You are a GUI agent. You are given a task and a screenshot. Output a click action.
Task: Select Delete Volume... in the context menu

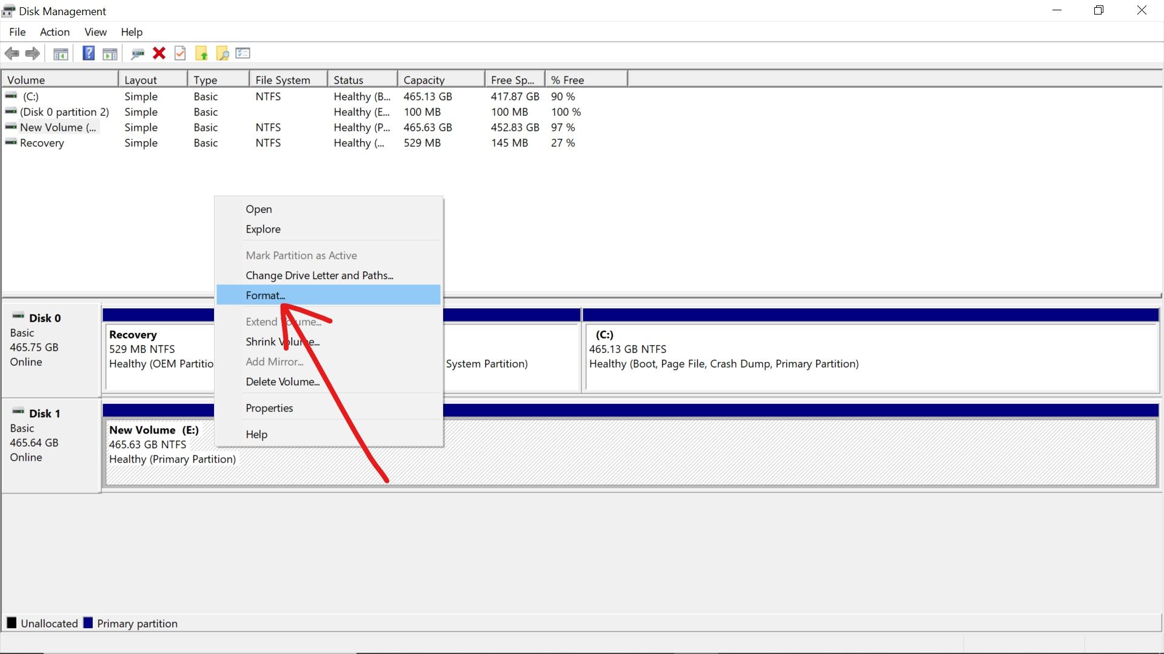[283, 382]
